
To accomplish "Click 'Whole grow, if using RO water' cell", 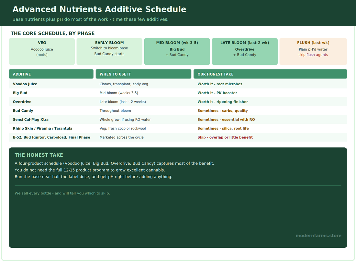I will 125,120.
